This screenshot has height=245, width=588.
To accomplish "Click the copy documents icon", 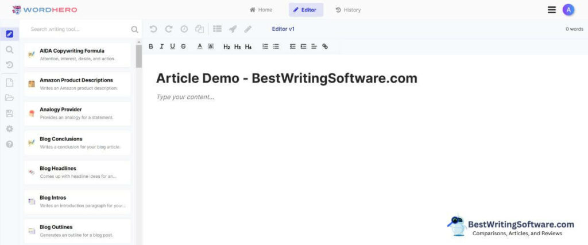I will tap(199, 29).
